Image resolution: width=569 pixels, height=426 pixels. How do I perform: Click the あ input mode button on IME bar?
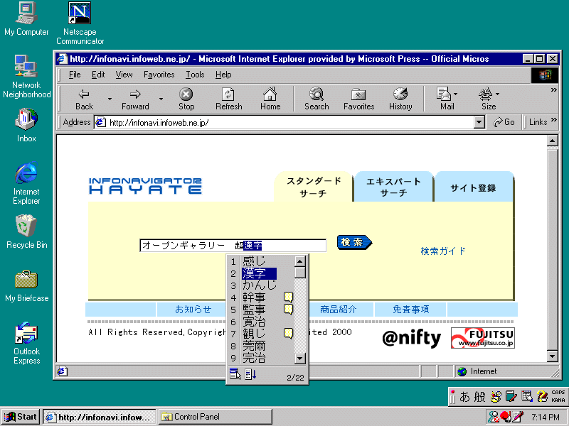464,397
